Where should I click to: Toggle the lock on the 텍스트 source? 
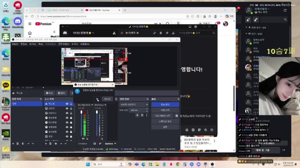[x=71, y=104]
